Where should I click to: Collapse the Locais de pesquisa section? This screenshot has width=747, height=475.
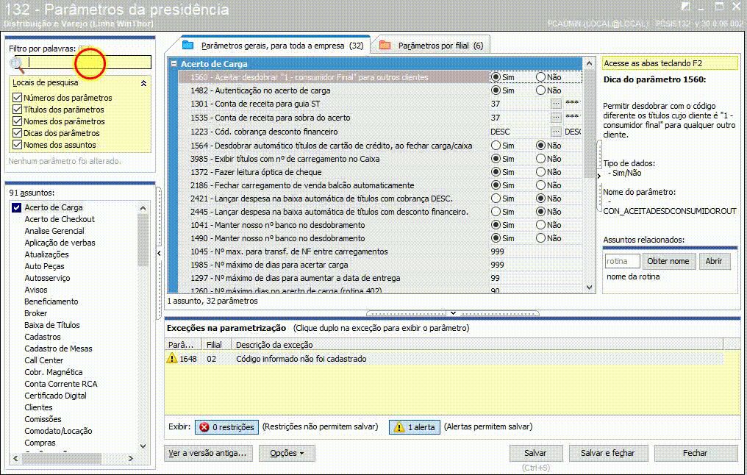coord(143,83)
